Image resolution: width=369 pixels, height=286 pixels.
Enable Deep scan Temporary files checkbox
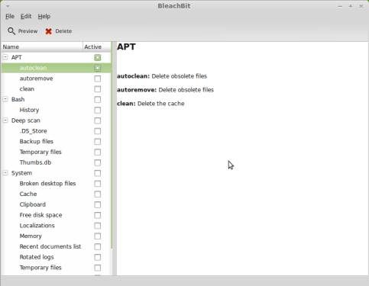97,152
